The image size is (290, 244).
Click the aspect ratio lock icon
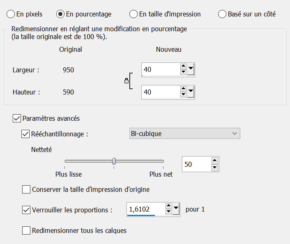tap(127, 81)
